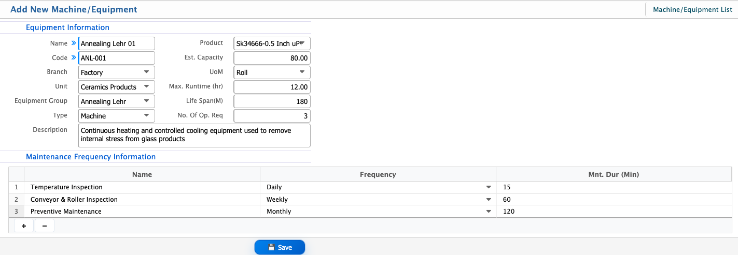Viewport: 738px width, 255px height.
Task: Open the Unit dropdown showing Ceramics Products
Action: coord(116,87)
